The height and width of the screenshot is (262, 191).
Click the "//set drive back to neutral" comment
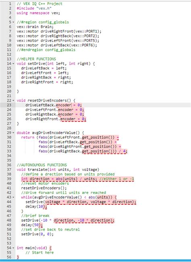[50, 230]
